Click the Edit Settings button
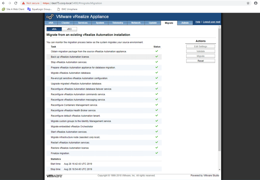The width and height of the screenshot is (260, 180). (x=201, y=47)
